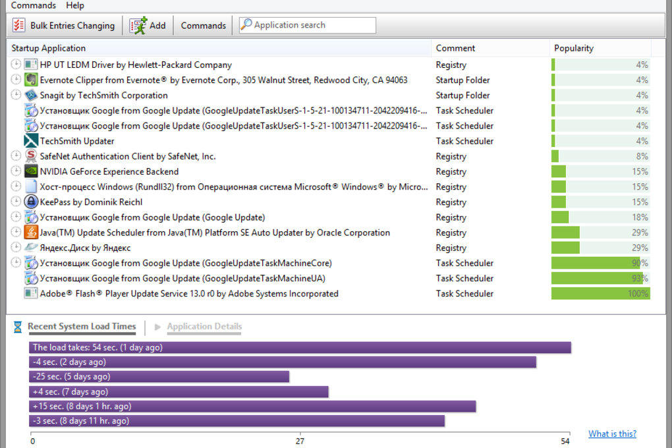Click the Adobe Flash Player Update Service icon
The image size is (672, 448).
(31, 294)
